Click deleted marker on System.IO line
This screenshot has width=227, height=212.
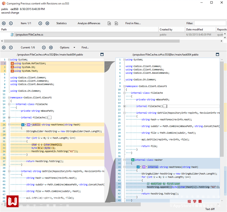pyautogui.click(x=12, y=67)
